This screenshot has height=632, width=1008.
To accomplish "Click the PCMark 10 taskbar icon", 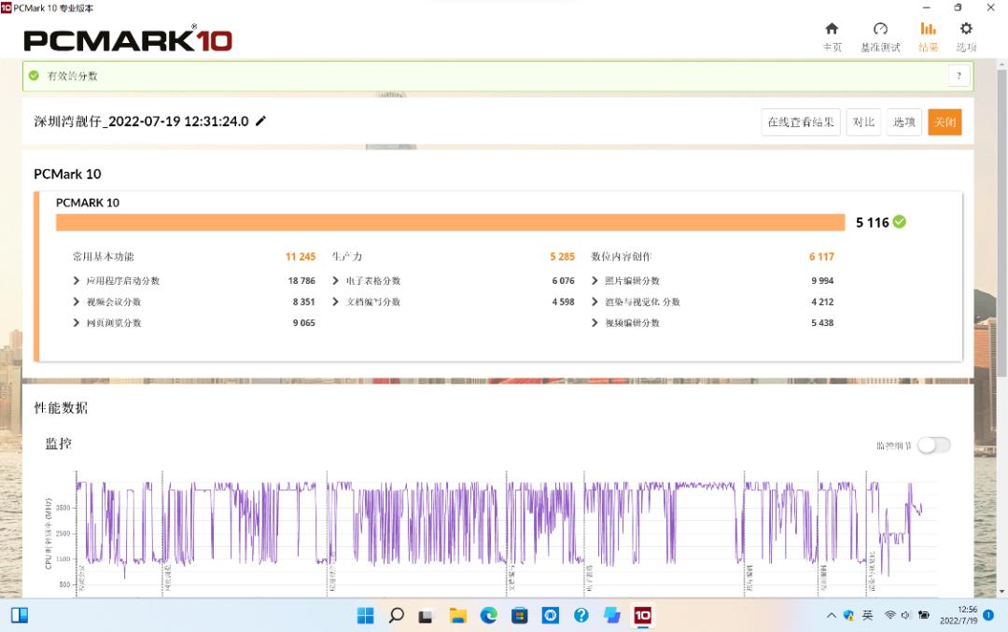I will click(x=642, y=615).
